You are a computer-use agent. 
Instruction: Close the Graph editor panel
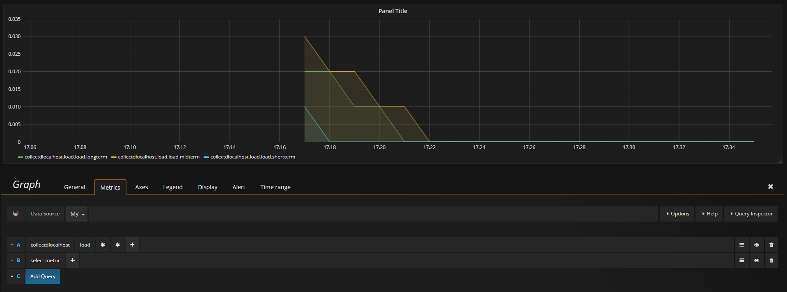pyautogui.click(x=771, y=187)
